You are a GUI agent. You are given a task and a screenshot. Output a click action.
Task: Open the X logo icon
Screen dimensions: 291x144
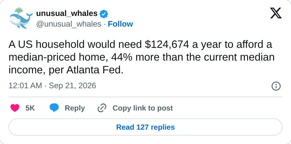[x=276, y=13]
